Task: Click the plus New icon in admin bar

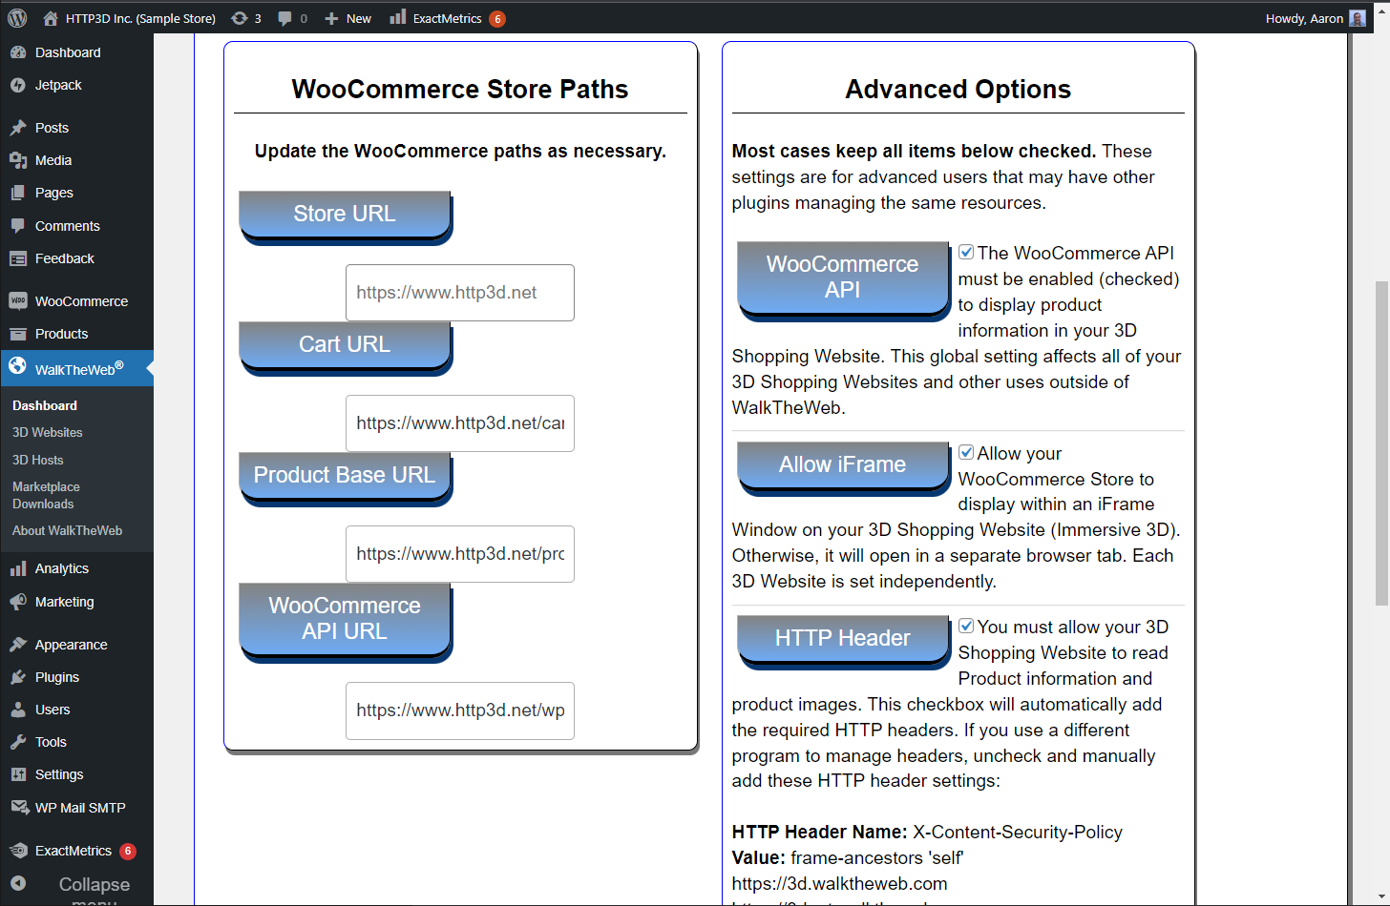Action: pyautogui.click(x=331, y=18)
